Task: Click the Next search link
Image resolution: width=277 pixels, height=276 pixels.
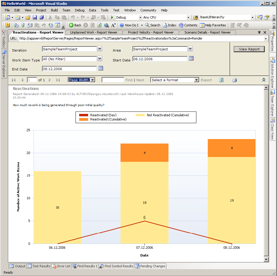Action: pyautogui.click(x=140, y=80)
